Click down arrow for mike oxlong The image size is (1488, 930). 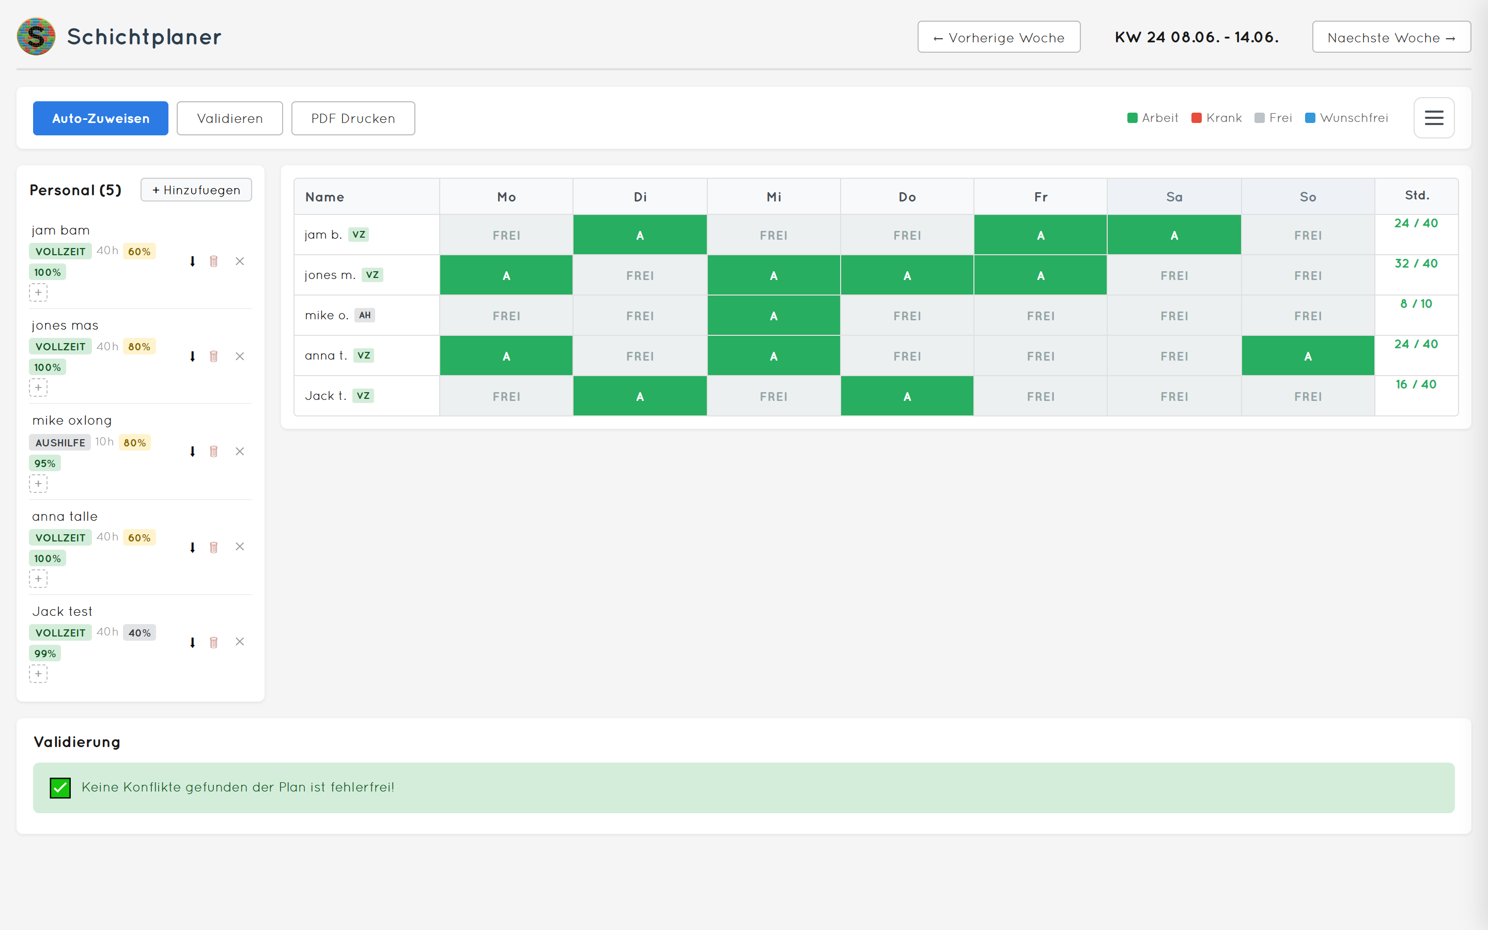click(192, 452)
